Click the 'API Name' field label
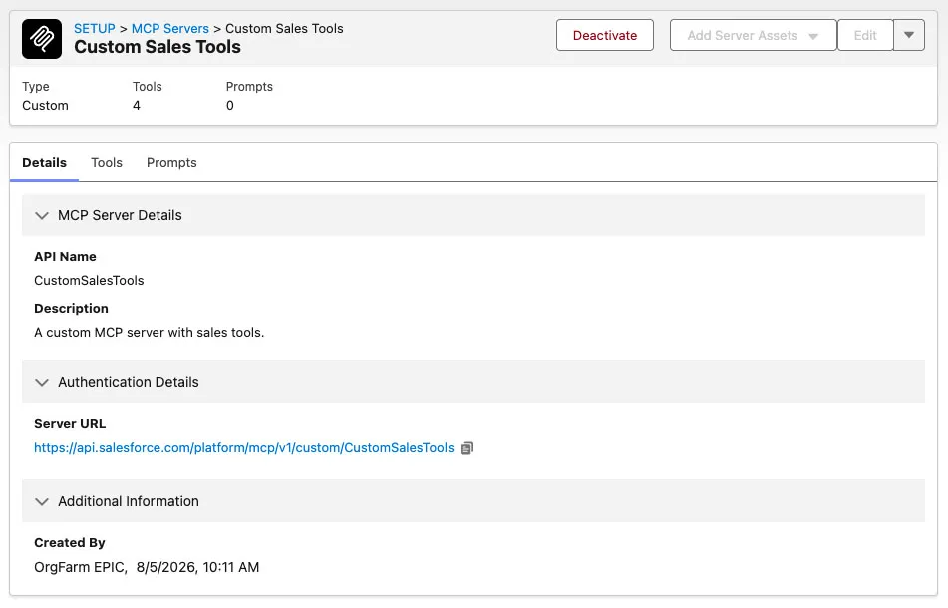 [65, 257]
